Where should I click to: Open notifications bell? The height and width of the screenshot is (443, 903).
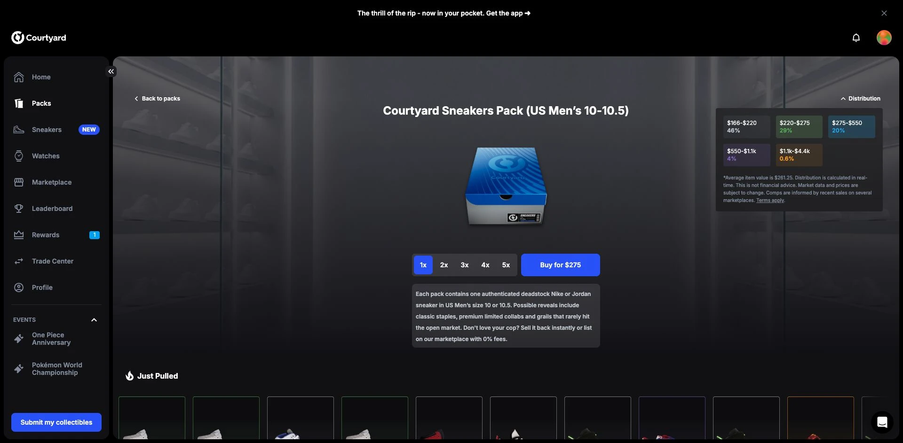pyautogui.click(x=856, y=38)
